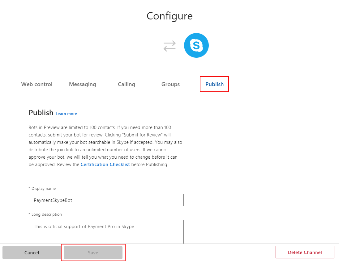Go to the Calling tab
Screen dimensions: 339x263
click(x=127, y=84)
